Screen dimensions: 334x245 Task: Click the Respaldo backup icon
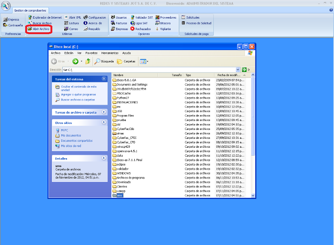[85, 29]
